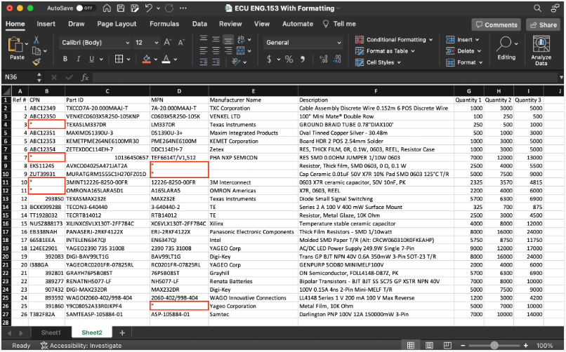Apply Comma style

coord(303,59)
